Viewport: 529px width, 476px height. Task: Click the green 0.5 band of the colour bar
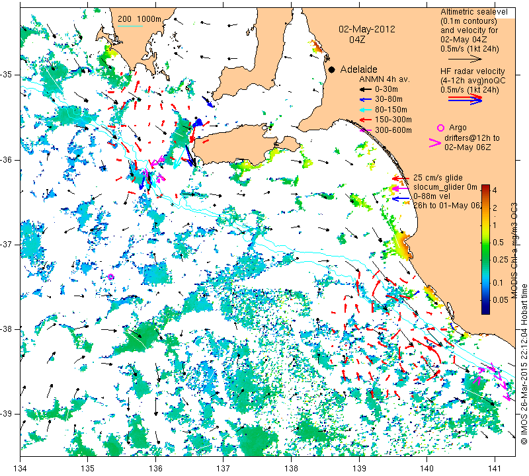[x=485, y=243]
